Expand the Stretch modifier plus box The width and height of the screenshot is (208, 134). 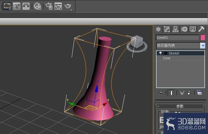coord(166,53)
